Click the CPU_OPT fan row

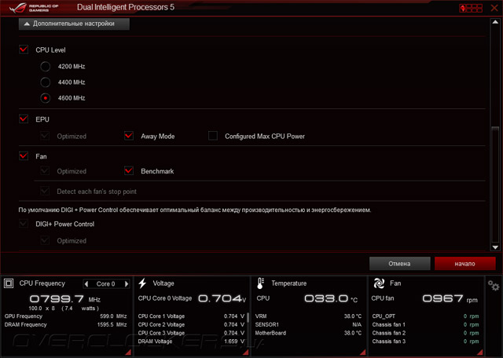click(x=425, y=316)
